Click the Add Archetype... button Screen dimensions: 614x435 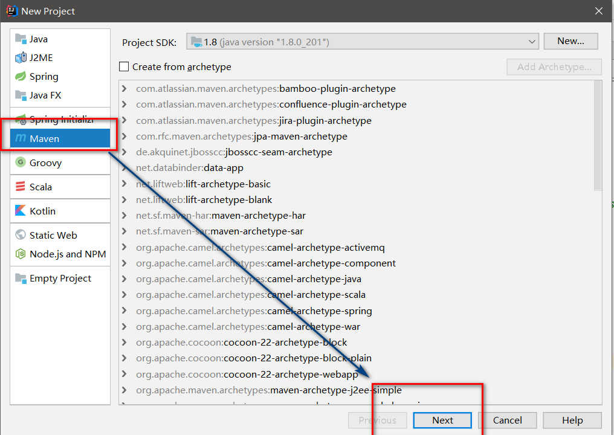(x=554, y=67)
